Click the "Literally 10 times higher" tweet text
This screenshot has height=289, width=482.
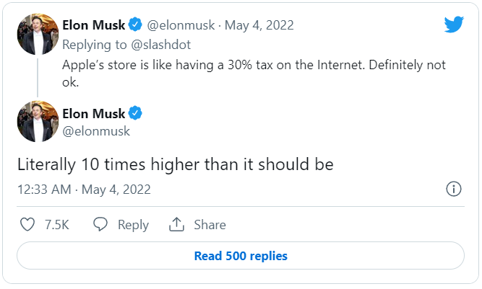pyautogui.click(x=175, y=164)
